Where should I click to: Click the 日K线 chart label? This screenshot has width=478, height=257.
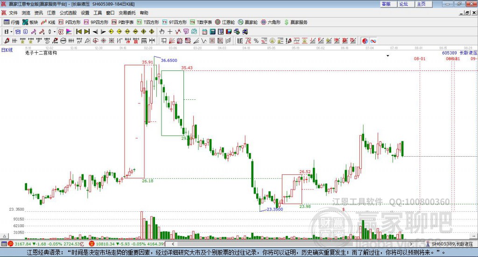coord(7,50)
